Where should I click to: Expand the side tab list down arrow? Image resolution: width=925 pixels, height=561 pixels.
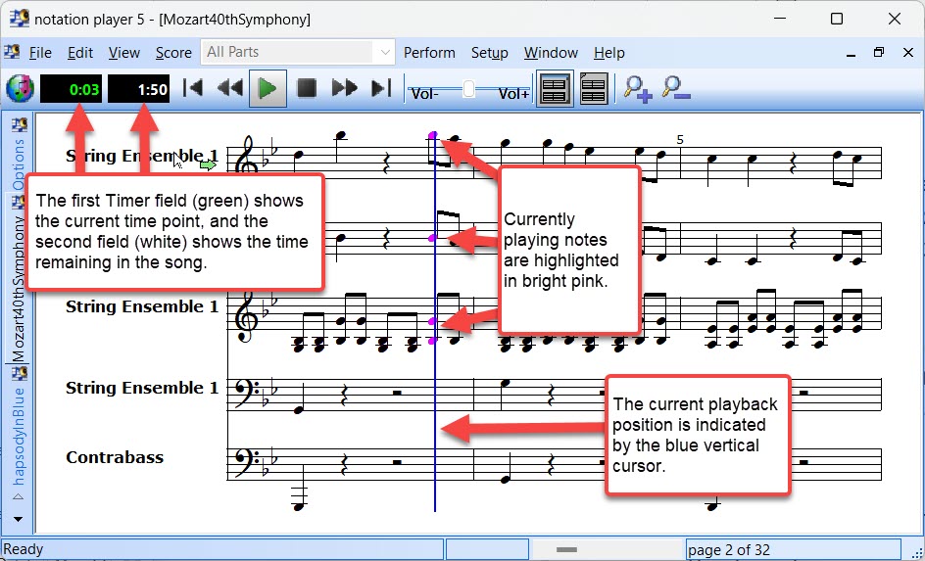point(19,519)
